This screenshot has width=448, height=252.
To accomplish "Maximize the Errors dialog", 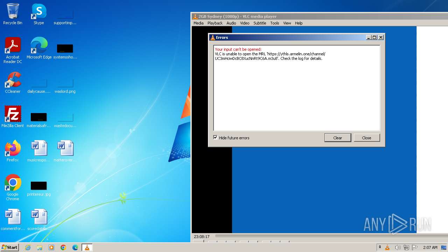I will tap(374, 37).
